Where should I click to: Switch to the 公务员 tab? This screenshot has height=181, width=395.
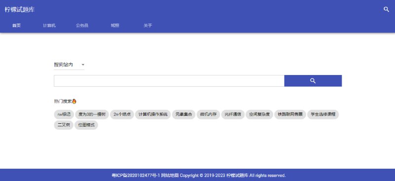(x=82, y=26)
